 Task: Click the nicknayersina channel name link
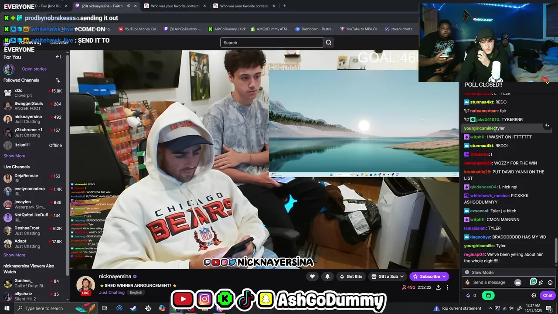tap(115, 276)
